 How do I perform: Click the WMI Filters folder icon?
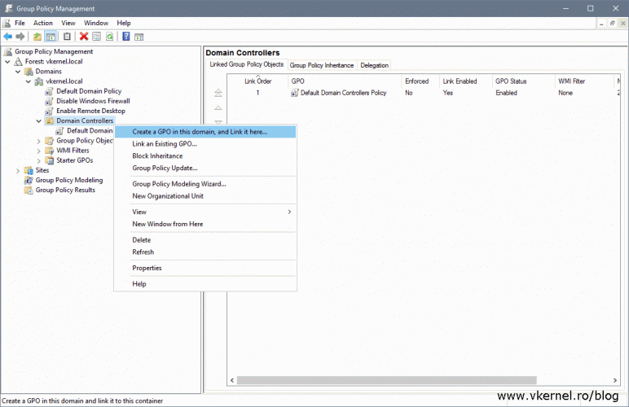click(x=50, y=151)
